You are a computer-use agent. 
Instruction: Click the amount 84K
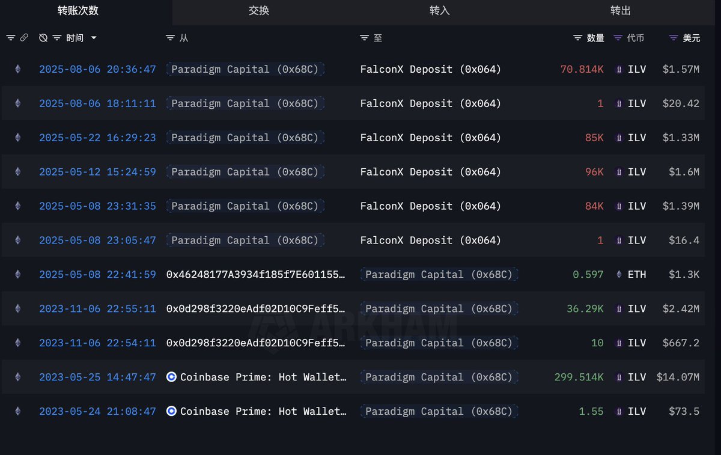point(594,206)
